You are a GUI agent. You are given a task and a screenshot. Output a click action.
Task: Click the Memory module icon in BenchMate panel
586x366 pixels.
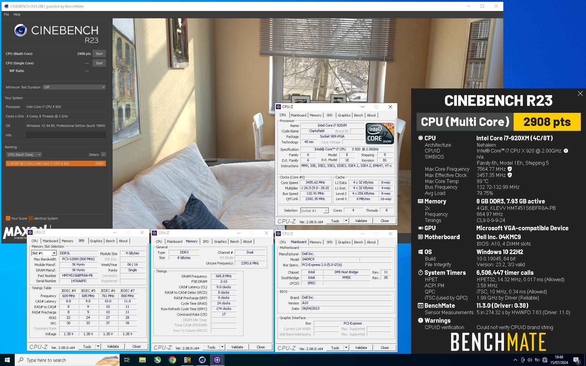tap(420, 201)
